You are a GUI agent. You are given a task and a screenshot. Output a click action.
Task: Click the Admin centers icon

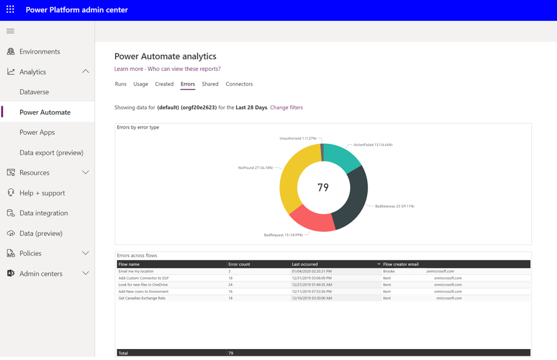10,273
